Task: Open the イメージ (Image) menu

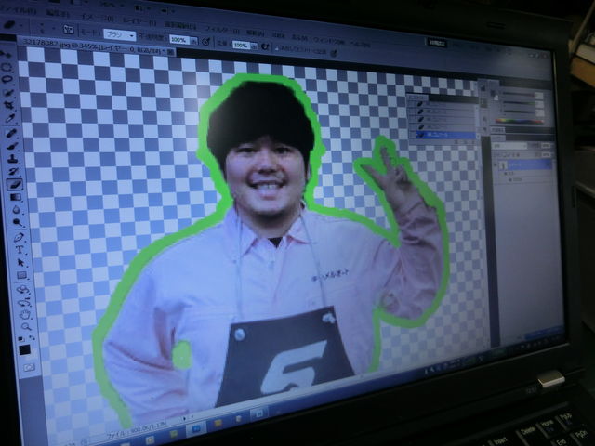Action: 98,17
